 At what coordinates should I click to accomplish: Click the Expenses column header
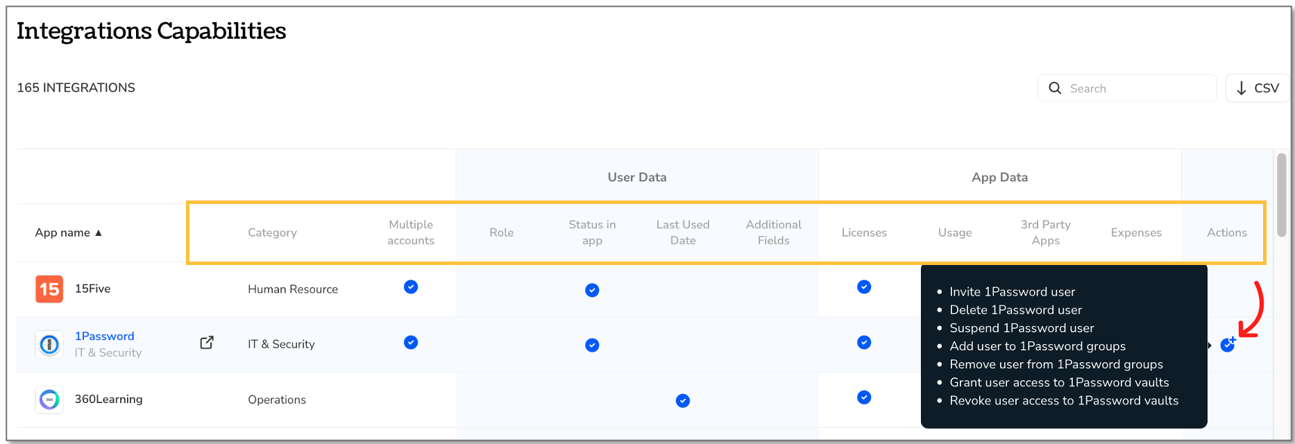click(1136, 232)
